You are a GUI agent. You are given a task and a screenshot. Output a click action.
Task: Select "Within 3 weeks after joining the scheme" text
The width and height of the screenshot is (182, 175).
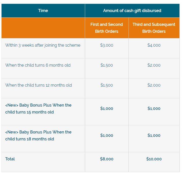43,45
